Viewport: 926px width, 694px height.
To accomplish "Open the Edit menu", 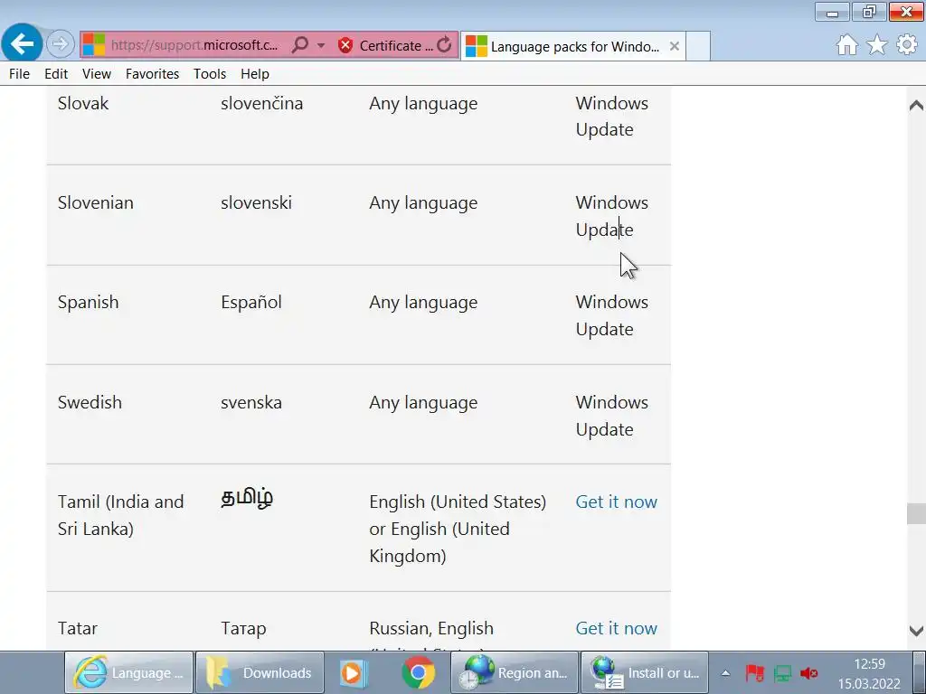I will (56, 74).
